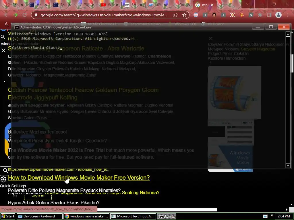Click the blocked-circle extension icon
Viewport: 294px width, 220px height.
coord(233,15)
